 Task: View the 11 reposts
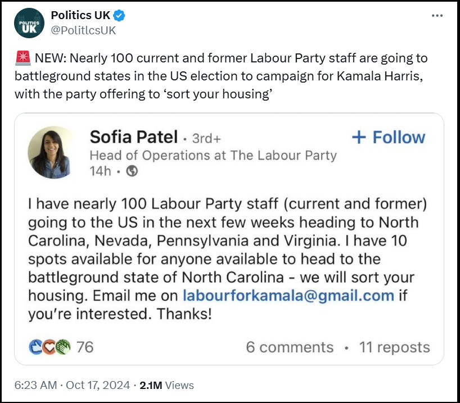point(394,347)
